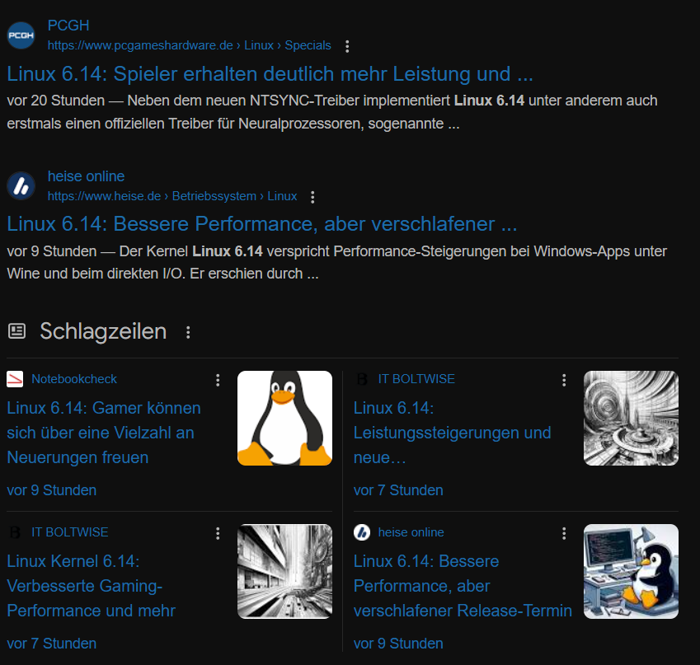The height and width of the screenshot is (665, 700).
Task: Open the three-dot menu beside the pcgameshardware.de URL
Action: tap(347, 46)
